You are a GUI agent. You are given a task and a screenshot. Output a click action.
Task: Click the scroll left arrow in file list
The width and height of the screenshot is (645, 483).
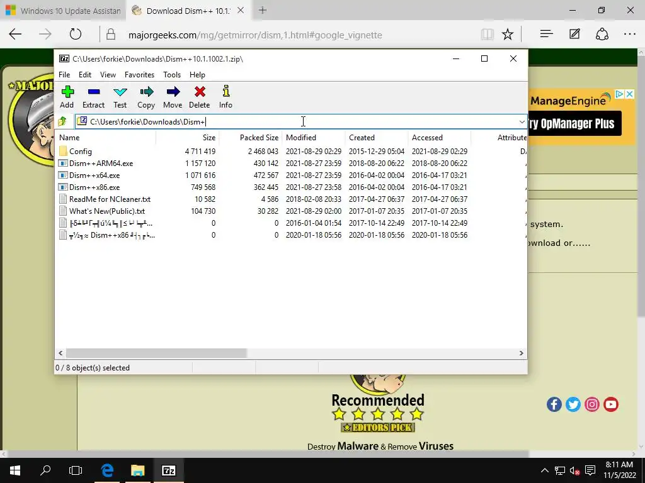[x=60, y=353]
